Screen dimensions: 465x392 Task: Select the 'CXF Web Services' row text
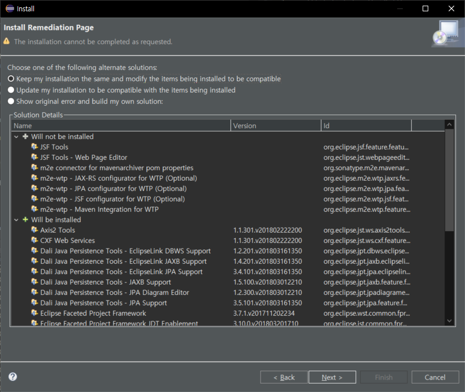click(68, 241)
